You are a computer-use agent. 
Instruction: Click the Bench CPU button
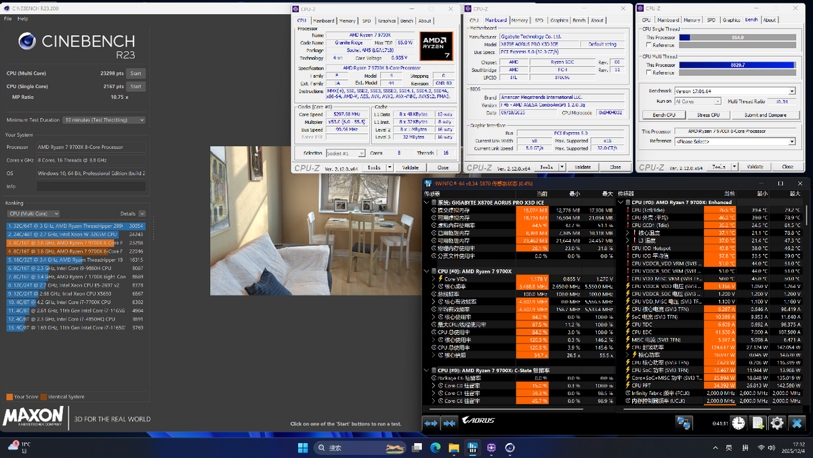663,115
